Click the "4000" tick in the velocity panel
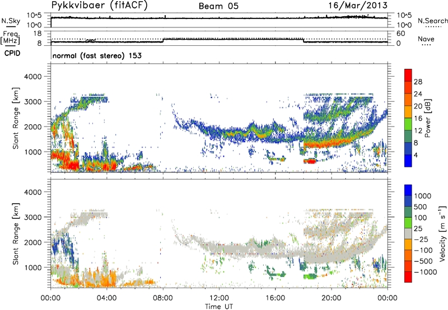 pos(32,192)
